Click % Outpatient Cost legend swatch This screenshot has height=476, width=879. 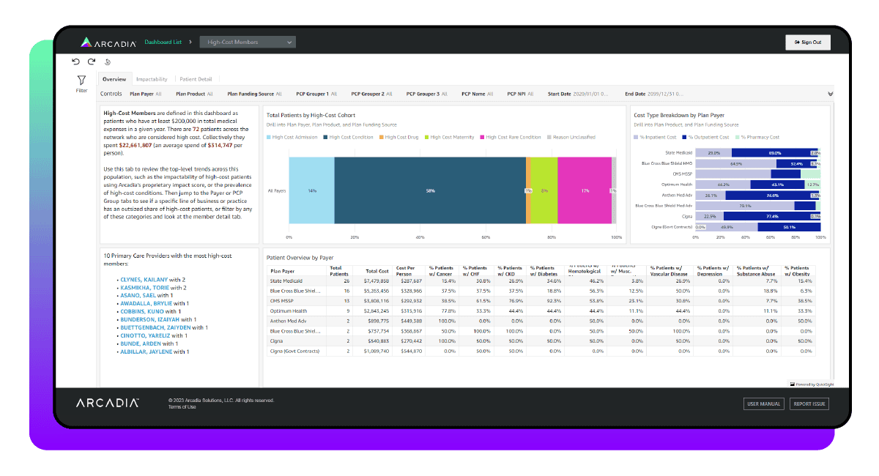pyautogui.click(x=684, y=137)
